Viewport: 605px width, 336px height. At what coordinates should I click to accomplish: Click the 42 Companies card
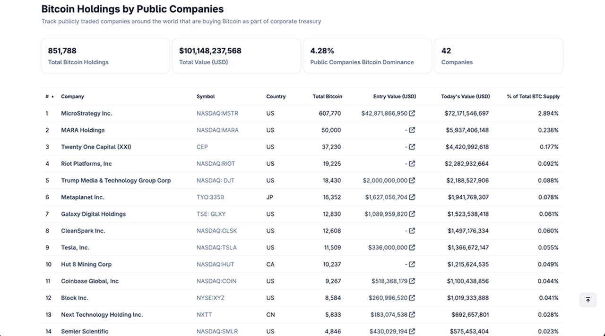(499, 56)
